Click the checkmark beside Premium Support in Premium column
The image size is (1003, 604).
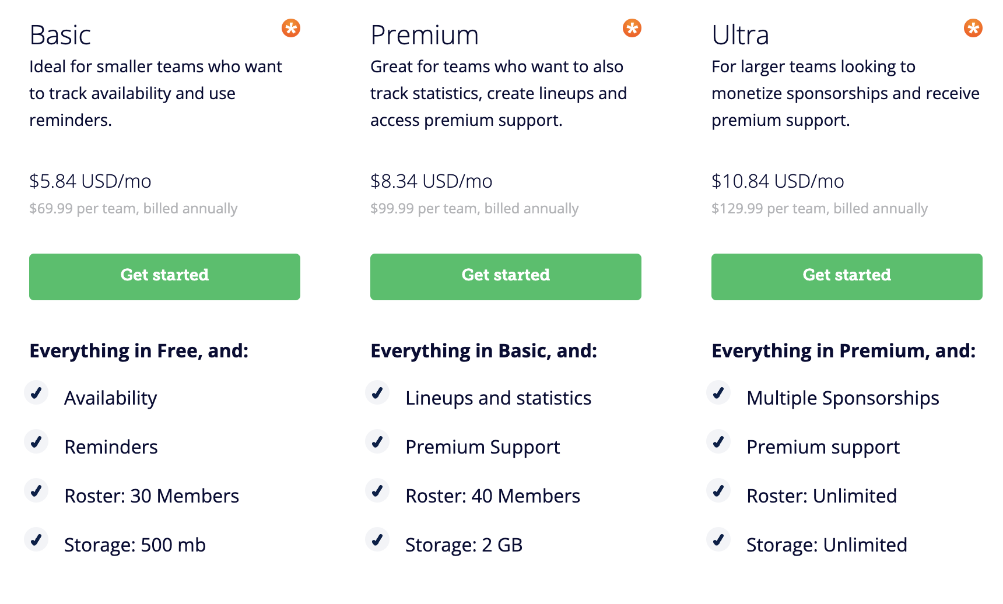point(377,441)
